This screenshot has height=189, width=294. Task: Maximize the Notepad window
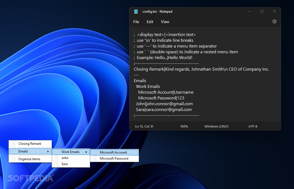(x=262, y=12)
